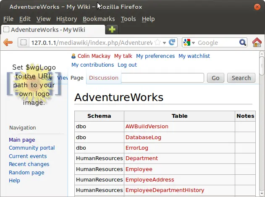This screenshot has width=265, height=197.
Task: Open the Tools menu
Action: 128,19
